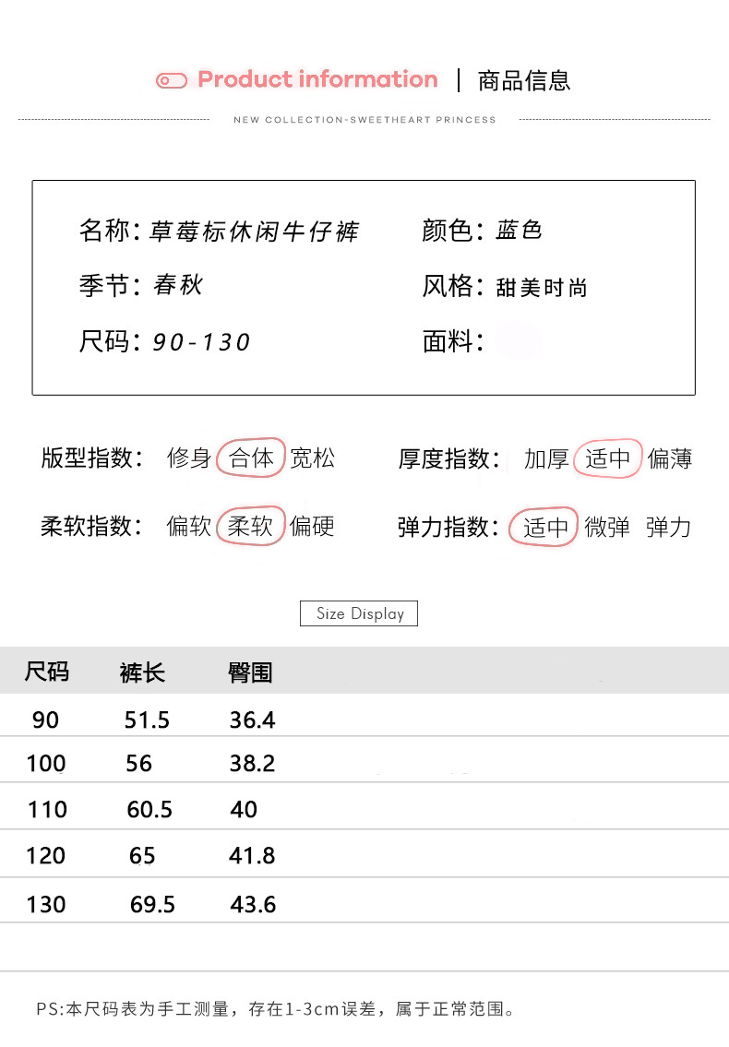Select 柔软 softness option

(250, 526)
